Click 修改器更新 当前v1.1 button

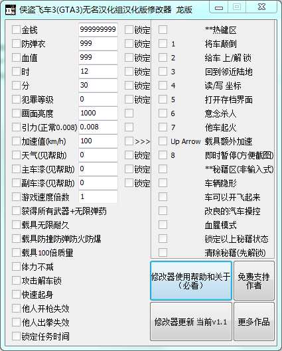coord(191,322)
